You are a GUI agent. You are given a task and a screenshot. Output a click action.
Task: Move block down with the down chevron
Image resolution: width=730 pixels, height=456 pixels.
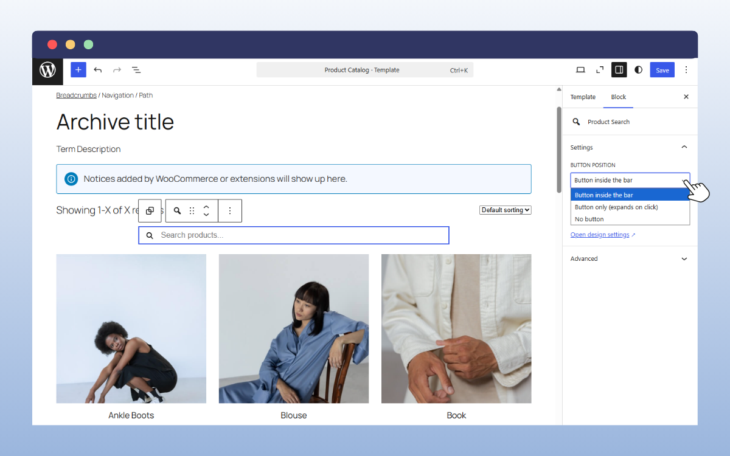tap(206, 215)
